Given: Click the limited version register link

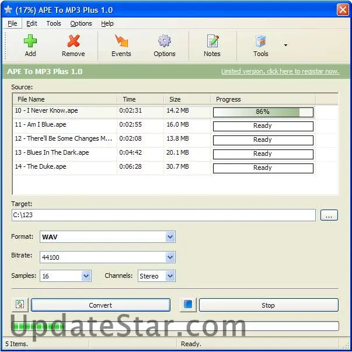Looking at the screenshot, I should tap(280, 71).
